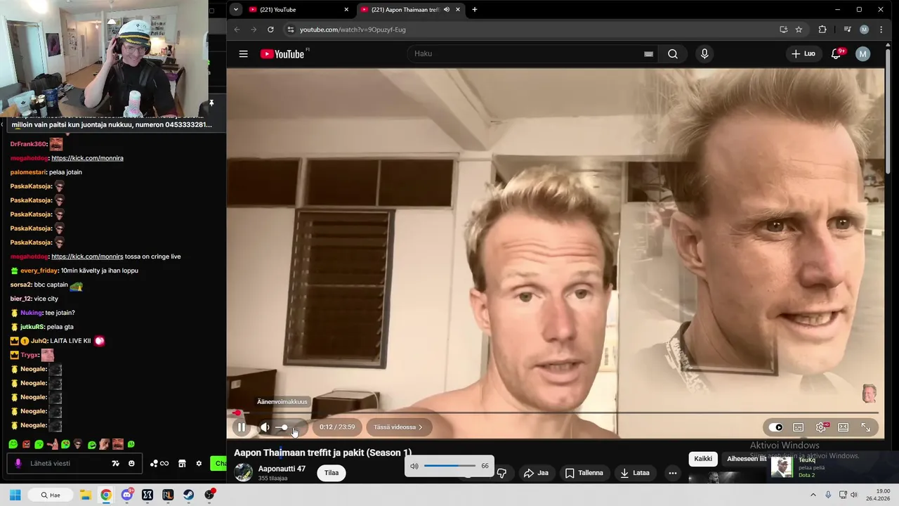Open Discord from taskbar
This screenshot has height=506, width=899.
tap(126, 495)
